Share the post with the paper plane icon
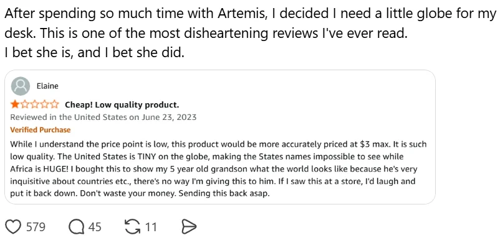Screen dimensions: 500x243 coord(188,227)
